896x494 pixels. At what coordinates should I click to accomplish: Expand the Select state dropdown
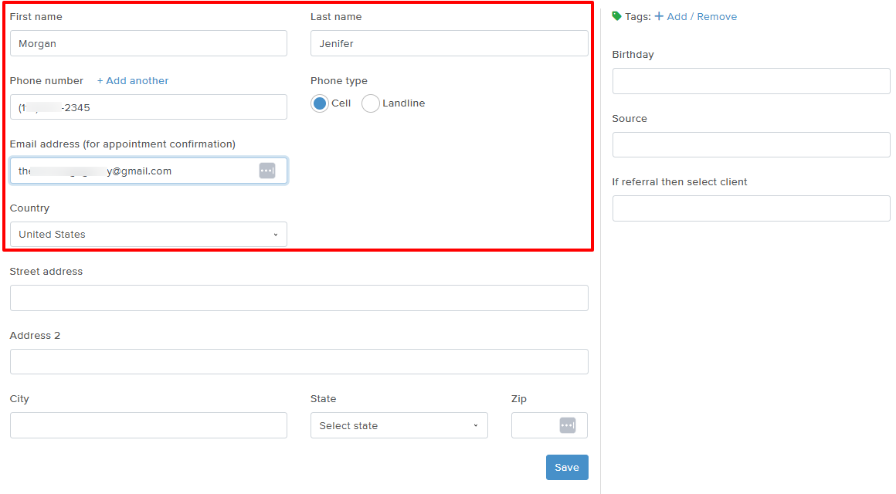click(x=399, y=425)
